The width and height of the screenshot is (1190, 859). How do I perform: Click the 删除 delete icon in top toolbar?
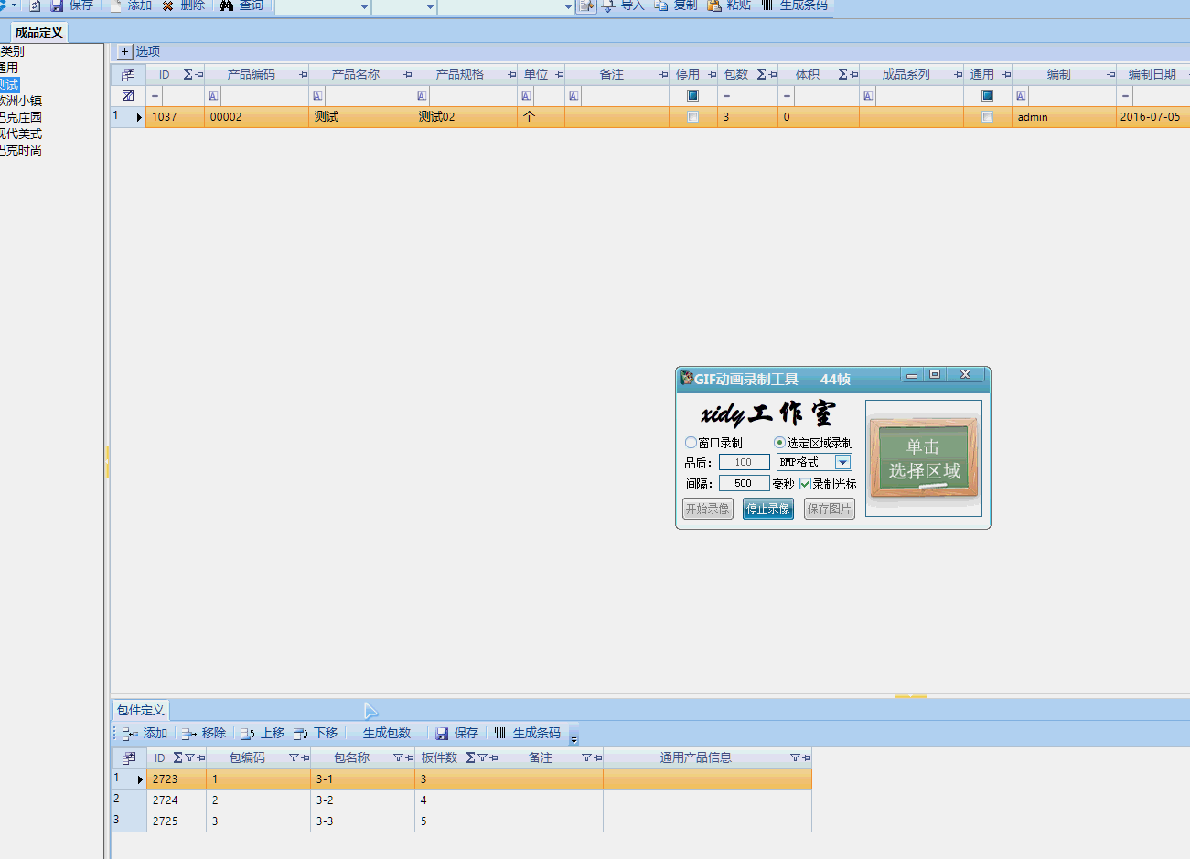tap(168, 5)
